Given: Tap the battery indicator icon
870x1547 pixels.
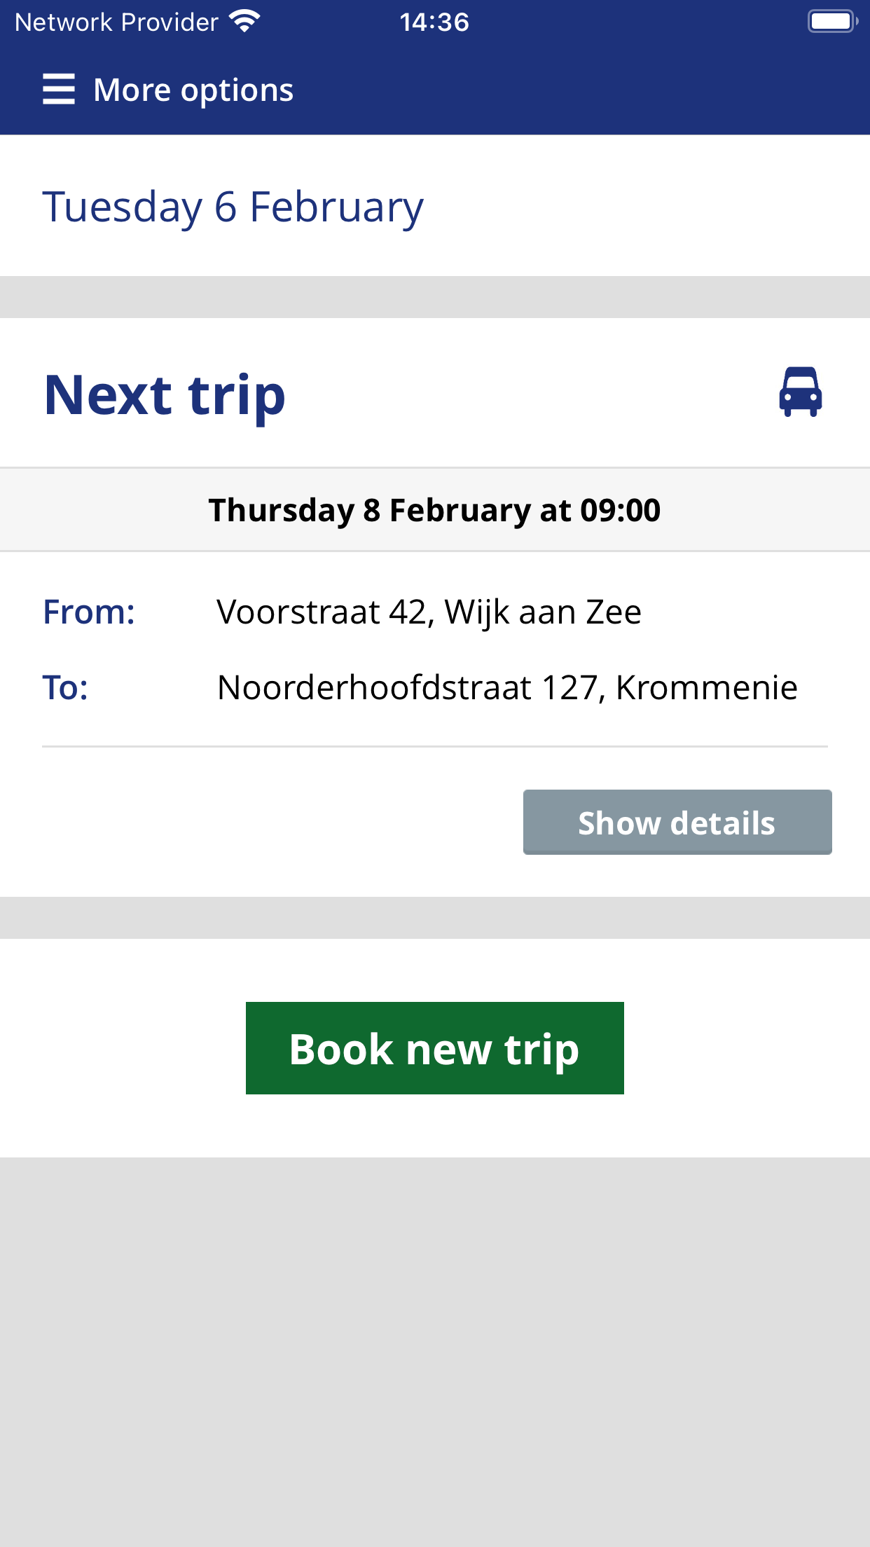Looking at the screenshot, I should [832, 21].
